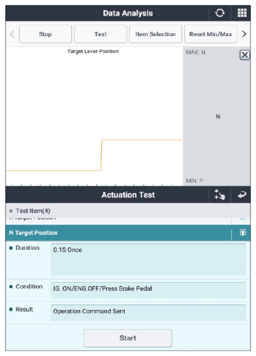This screenshot has width=256, height=356.
Task: Close the Target Lever Position graph panel
Action: click(x=245, y=55)
